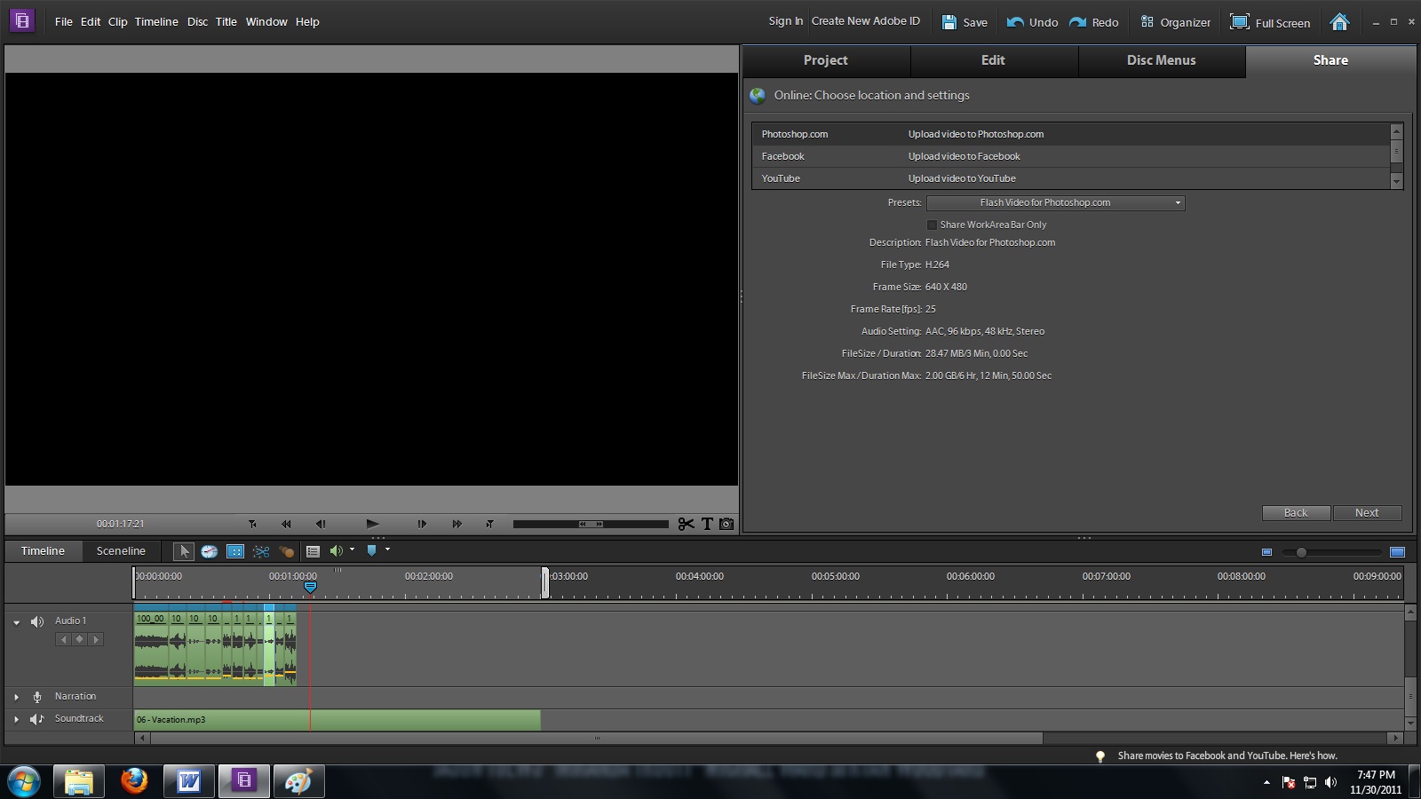Image resolution: width=1421 pixels, height=799 pixels.
Task: Open the Presets dropdown
Action: pyautogui.click(x=1055, y=202)
